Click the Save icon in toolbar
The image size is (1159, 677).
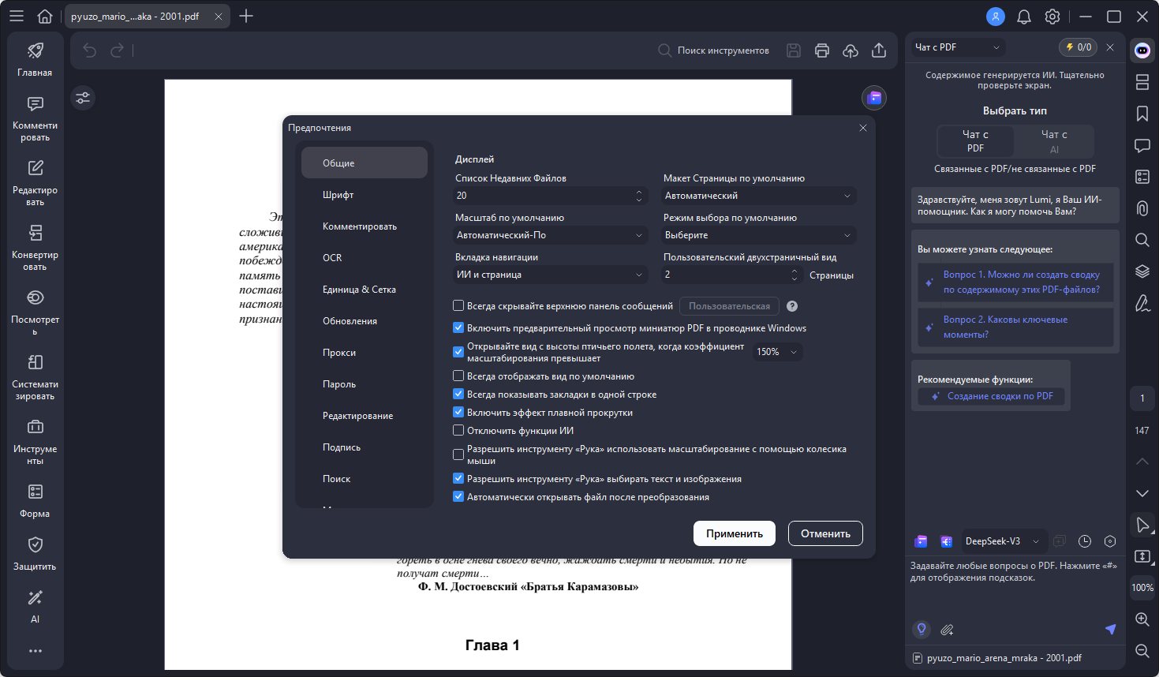coord(794,50)
